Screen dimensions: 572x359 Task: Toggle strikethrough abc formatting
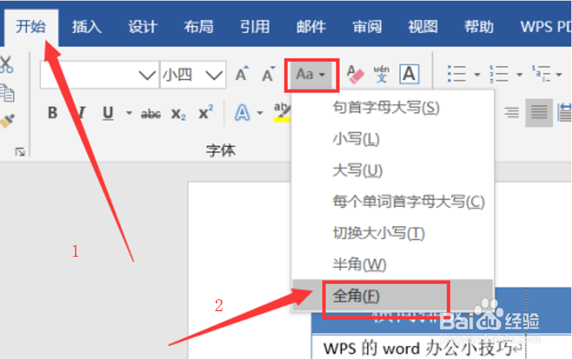(151, 113)
